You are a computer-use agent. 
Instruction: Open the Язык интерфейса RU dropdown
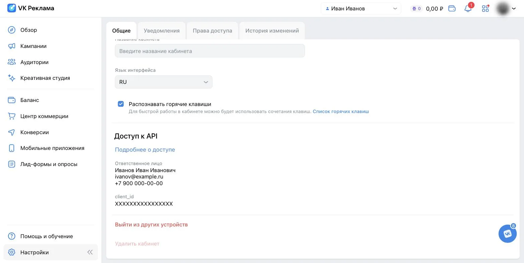[x=163, y=82]
